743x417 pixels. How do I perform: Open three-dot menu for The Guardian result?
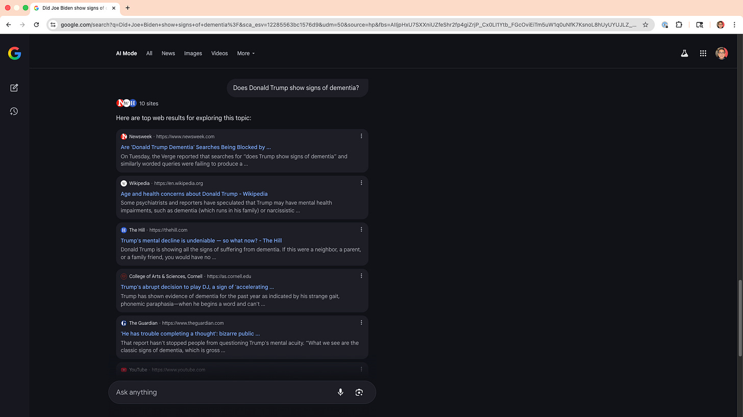[361, 322]
